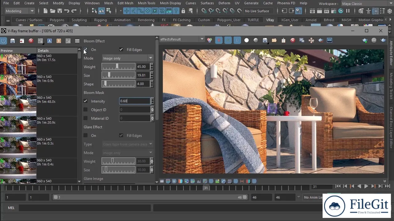This screenshot has width=394, height=221.
Task: Set image B for comparison
Action: click(x=59, y=41)
